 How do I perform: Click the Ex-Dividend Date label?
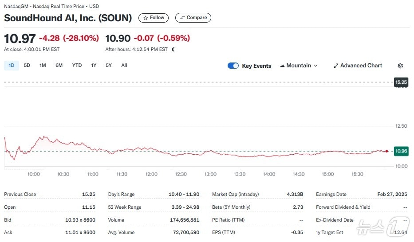pos(335,220)
